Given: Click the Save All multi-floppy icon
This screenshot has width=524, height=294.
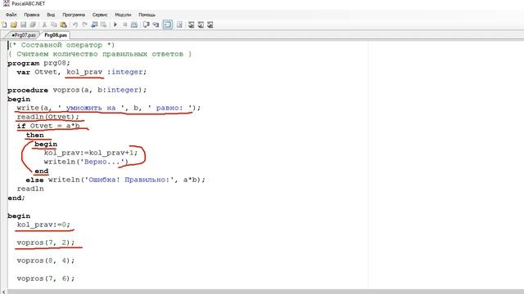Looking at the screenshot, I should tap(33, 24).
